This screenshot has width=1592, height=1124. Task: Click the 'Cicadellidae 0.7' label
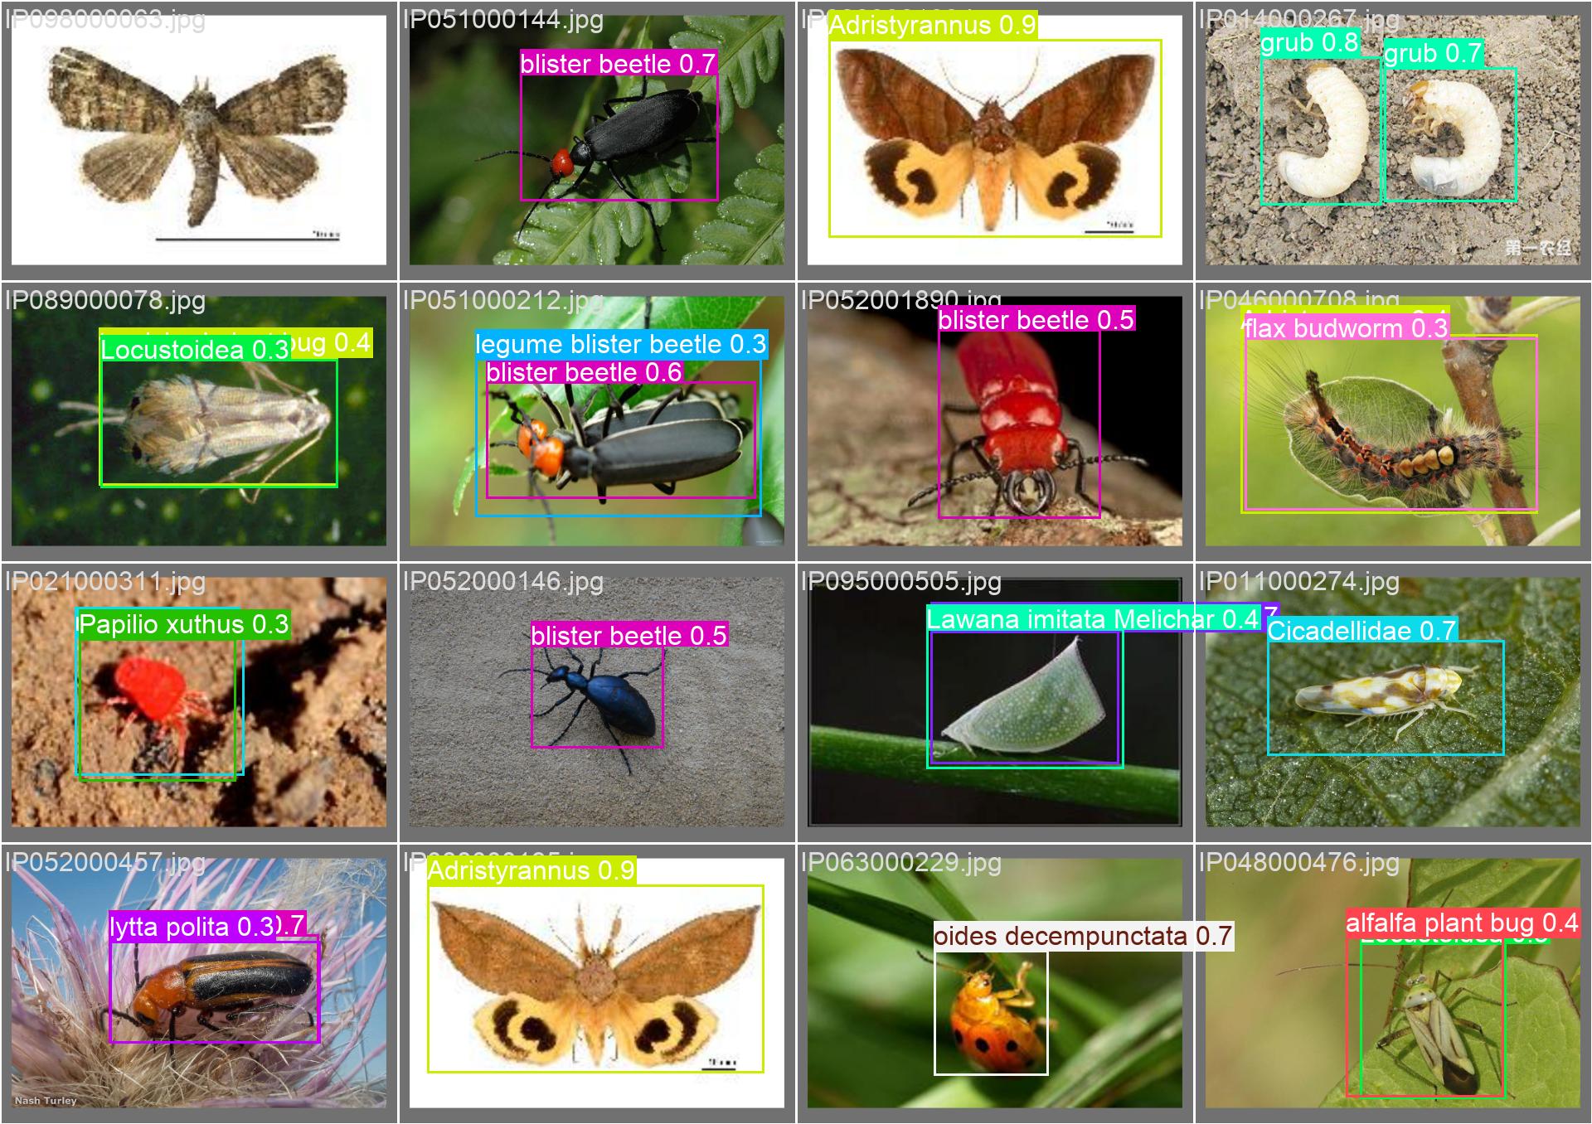[x=1361, y=631]
